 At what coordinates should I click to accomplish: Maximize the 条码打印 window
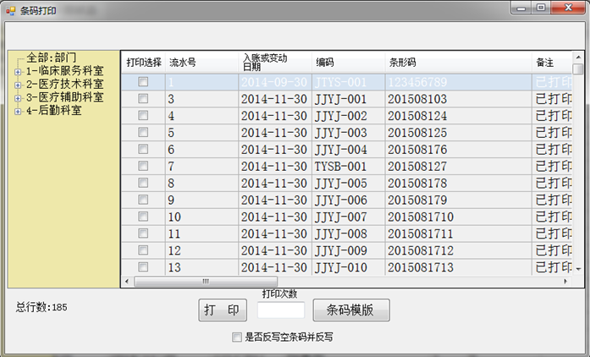(541, 8)
